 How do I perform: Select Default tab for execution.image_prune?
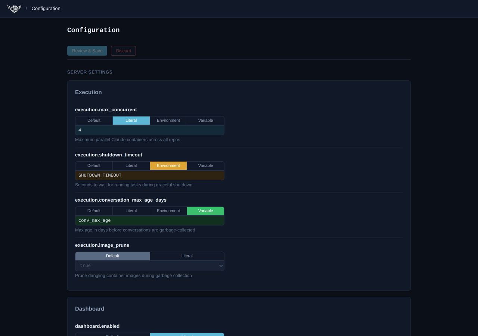[x=112, y=256]
